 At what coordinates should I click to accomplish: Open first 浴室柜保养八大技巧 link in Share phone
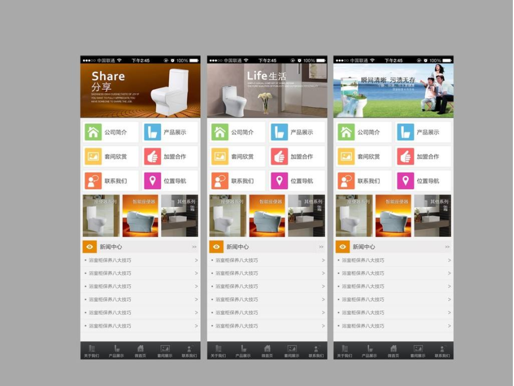(110, 260)
